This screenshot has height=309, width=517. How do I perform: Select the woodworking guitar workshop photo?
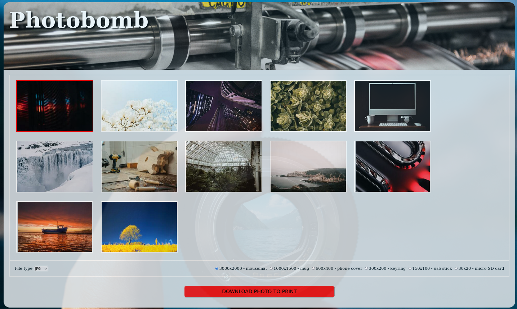tap(139, 167)
